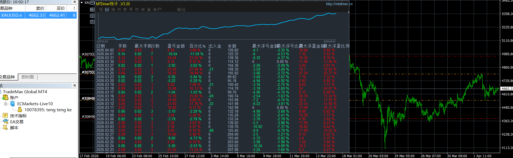Click the 图 chart icon on panel edge
The height and width of the screenshot is (158, 513).
[92, 10]
